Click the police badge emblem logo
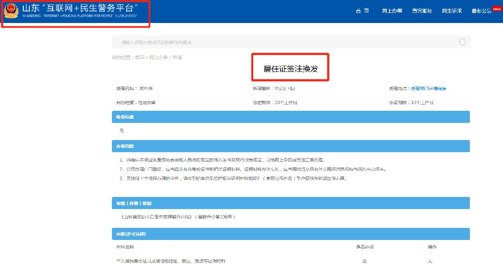The image size is (503, 268). pos(11,11)
